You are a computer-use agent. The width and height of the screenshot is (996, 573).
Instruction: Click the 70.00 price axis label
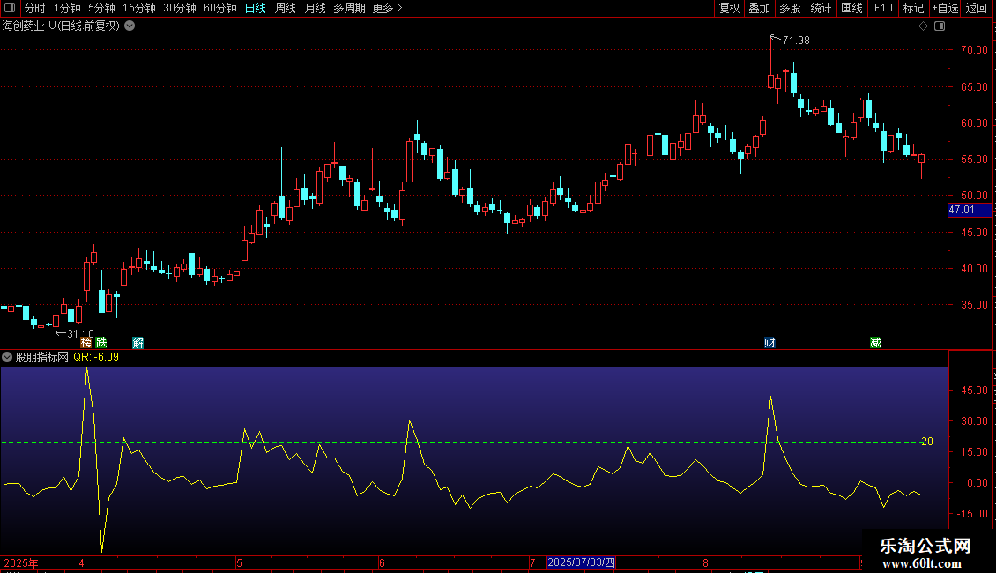click(x=974, y=50)
